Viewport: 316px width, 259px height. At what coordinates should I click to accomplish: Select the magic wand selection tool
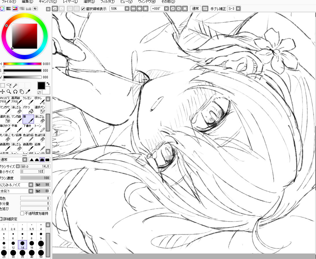[15, 85]
